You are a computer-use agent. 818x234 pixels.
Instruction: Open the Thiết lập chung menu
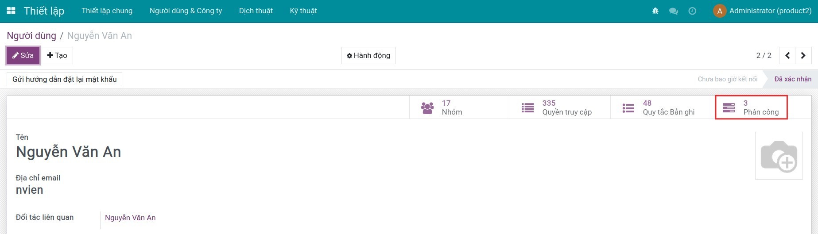coord(107,11)
